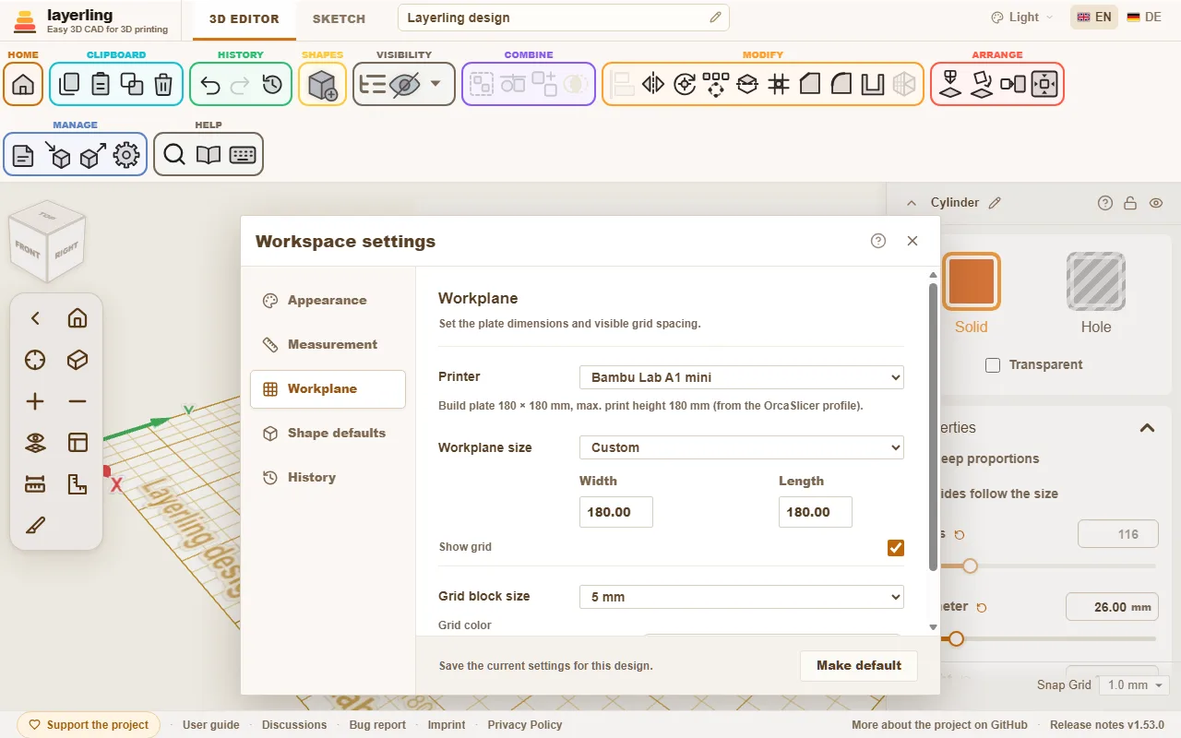
Task: Zoom out with the minus icon
Action: (78, 401)
